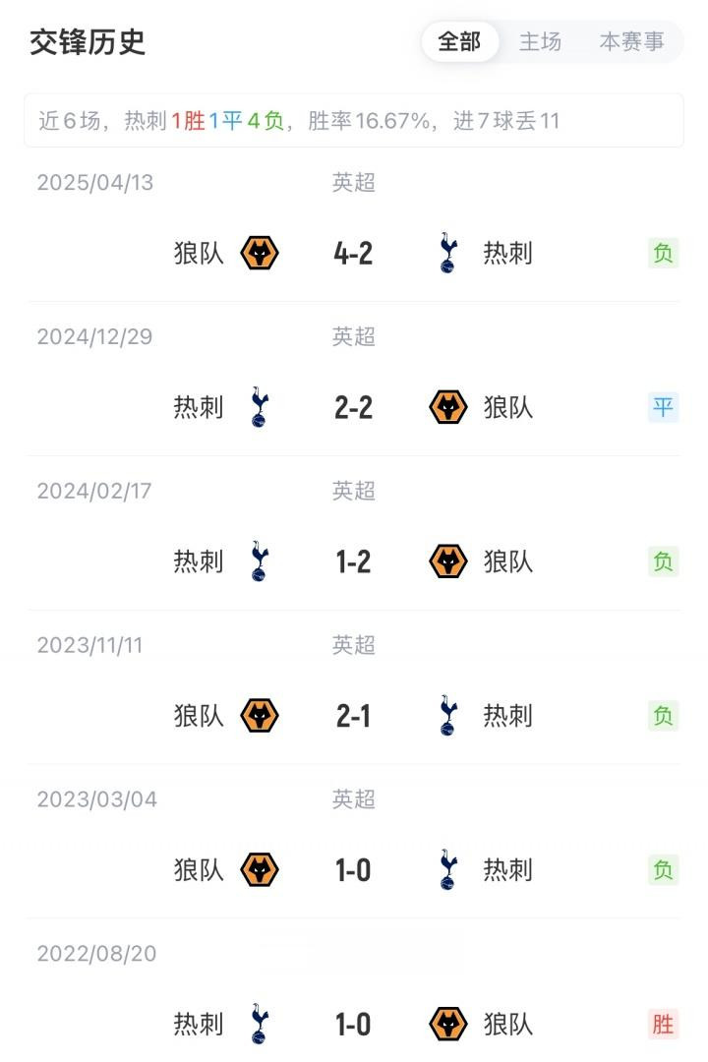Click the head-to-head summary stats bar
Image resolution: width=708 pixels, height=1062 pixels.
(x=354, y=121)
